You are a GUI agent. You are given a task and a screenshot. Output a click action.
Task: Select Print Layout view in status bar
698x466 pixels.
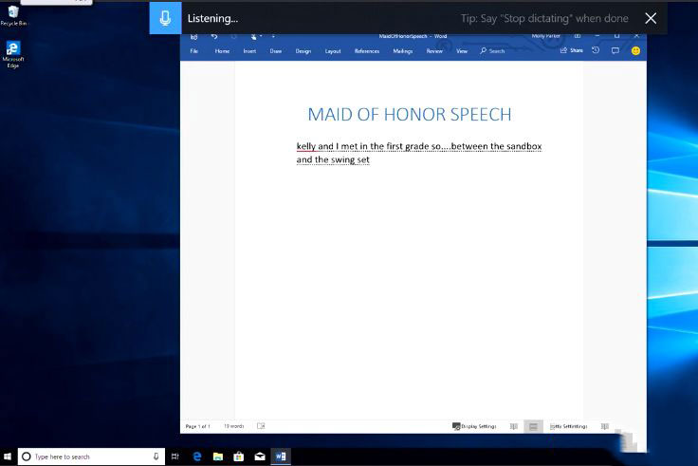533,426
